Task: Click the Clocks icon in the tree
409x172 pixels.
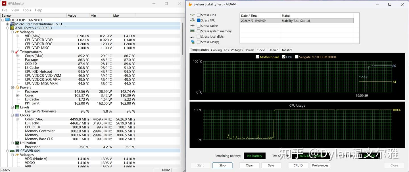Action: pyautogui.click(x=17, y=115)
